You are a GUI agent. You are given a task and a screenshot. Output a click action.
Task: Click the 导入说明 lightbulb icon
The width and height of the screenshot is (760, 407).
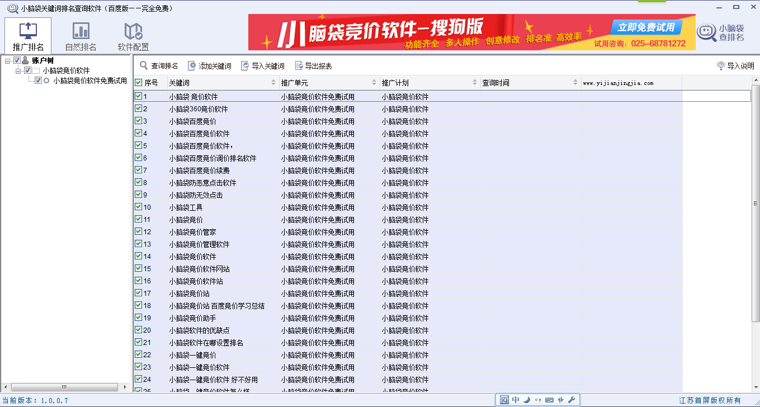tap(721, 65)
